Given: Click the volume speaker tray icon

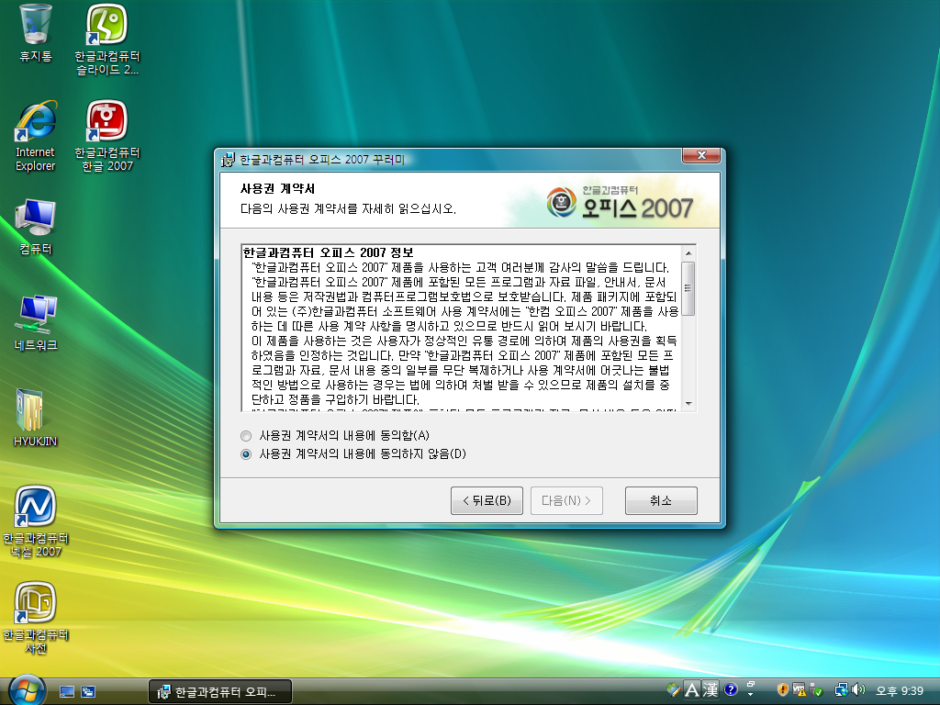Looking at the screenshot, I should pos(858,690).
